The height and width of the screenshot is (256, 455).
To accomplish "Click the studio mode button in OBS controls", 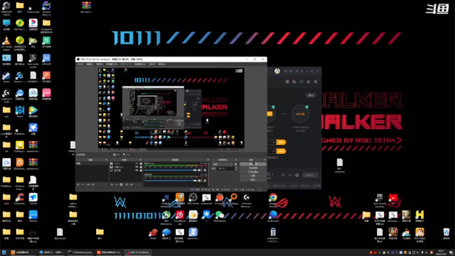I will [253, 172].
